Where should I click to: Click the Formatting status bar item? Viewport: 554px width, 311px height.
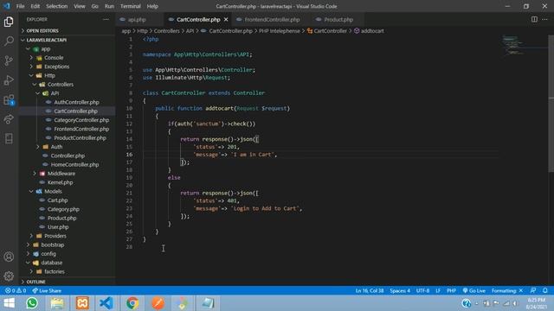click(x=507, y=290)
